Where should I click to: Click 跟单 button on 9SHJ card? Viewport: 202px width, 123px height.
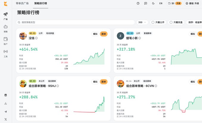coord(104,82)
